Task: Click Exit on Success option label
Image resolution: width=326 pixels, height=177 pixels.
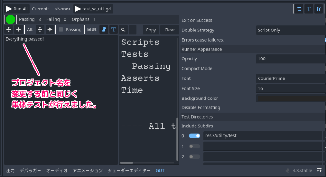Action: click(x=197, y=20)
